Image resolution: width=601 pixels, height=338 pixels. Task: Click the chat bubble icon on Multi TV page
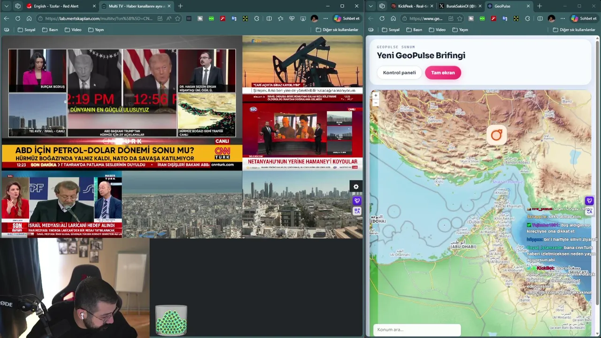tap(357, 201)
